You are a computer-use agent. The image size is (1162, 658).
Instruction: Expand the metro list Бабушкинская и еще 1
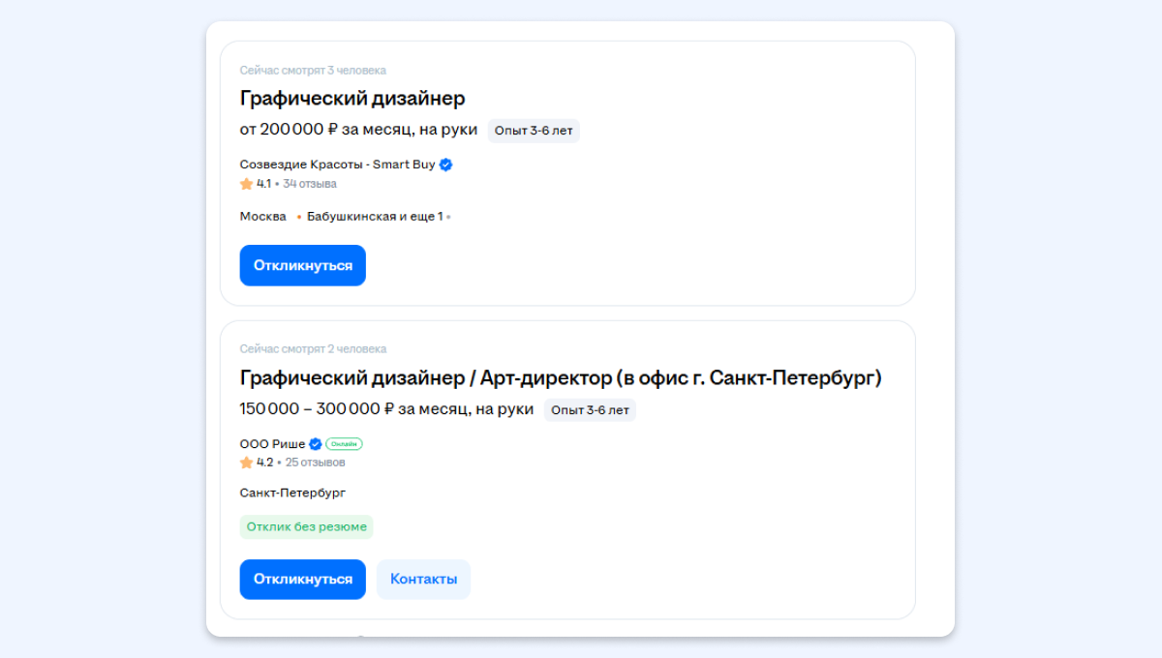coord(375,217)
